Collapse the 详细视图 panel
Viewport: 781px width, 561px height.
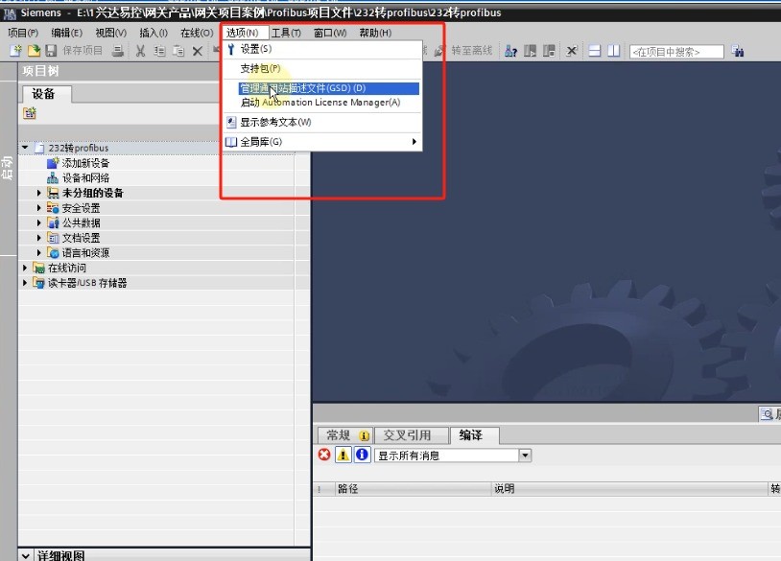pyautogui.click(x=25, y=555)
